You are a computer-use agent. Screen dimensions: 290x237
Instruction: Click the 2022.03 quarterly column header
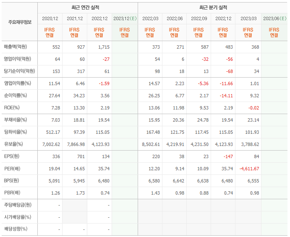pos(150,18)
